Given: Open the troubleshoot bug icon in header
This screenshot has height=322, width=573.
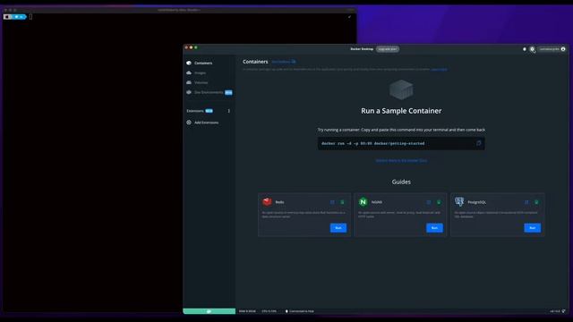Looking at the screenshot, I should (525, 49).
